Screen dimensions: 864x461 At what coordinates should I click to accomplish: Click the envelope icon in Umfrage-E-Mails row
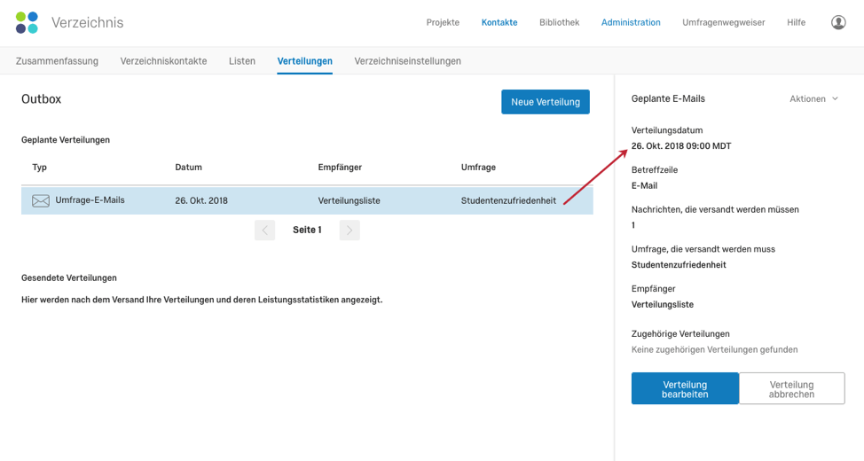[40, 200]
